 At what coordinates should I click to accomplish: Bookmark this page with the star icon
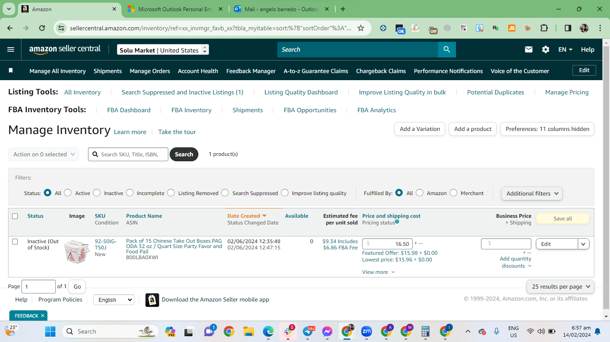(361, 28)
